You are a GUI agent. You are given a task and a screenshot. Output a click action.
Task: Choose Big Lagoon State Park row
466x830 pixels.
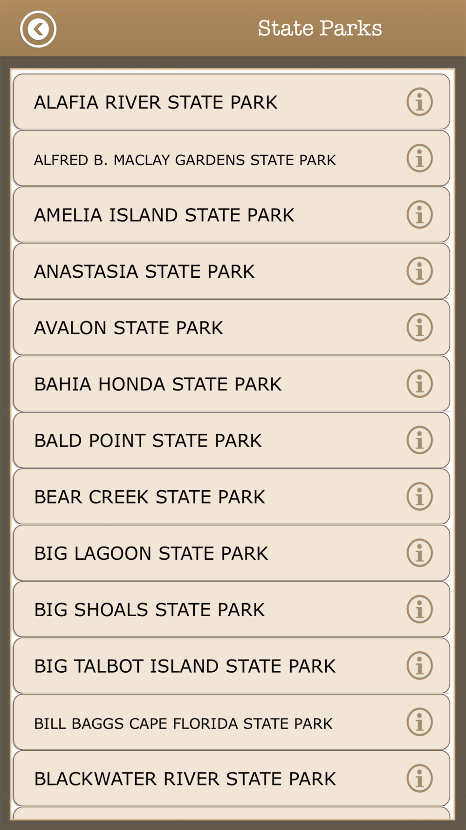[232, 553]
